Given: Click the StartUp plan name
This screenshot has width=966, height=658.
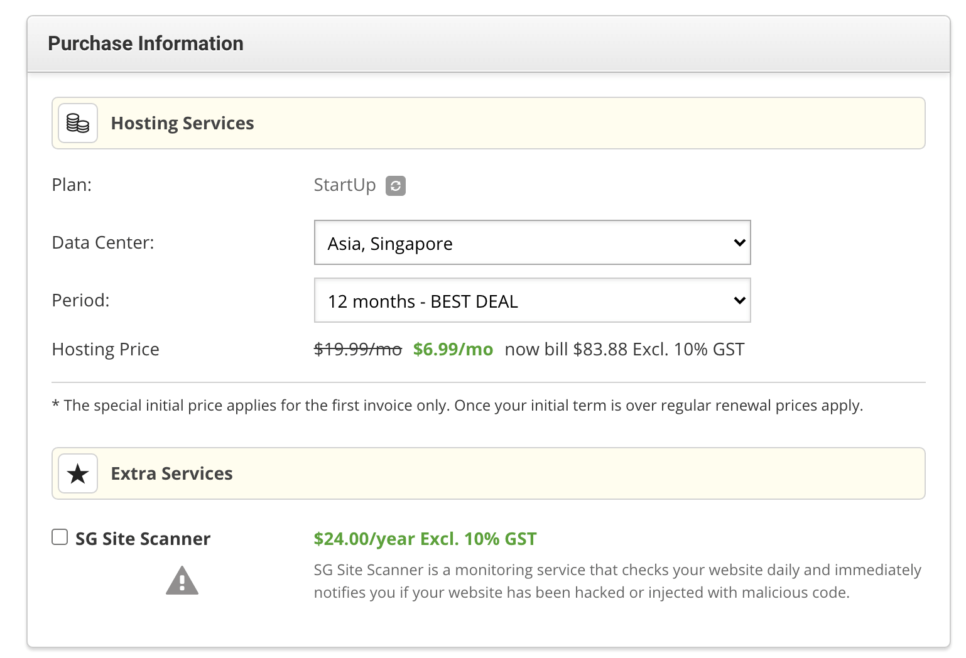Looking at the screenshot, I should (x=345, y=185).
